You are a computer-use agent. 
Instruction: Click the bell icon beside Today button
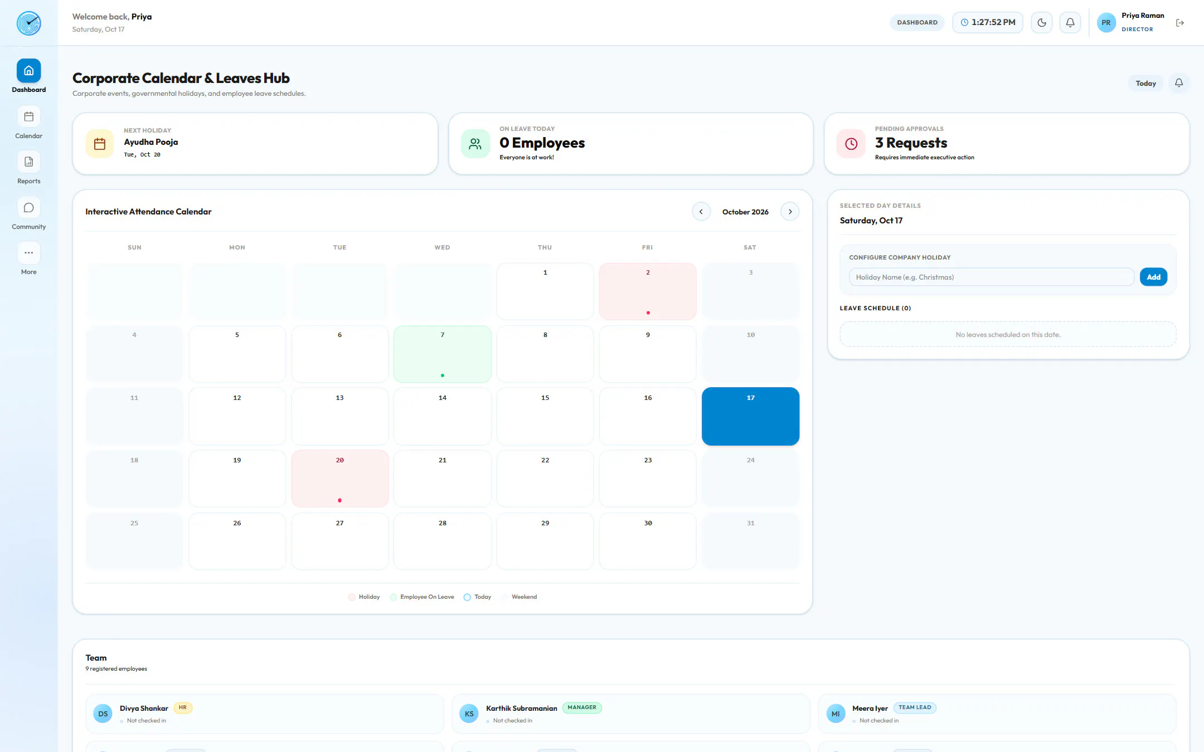(1178, 83)
